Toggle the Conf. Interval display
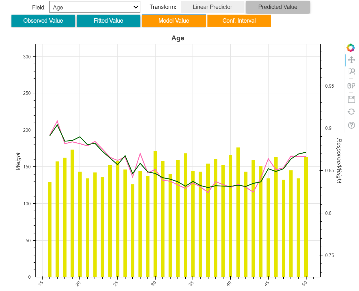Screen dimensions: 359x291 tap(239, 21)
